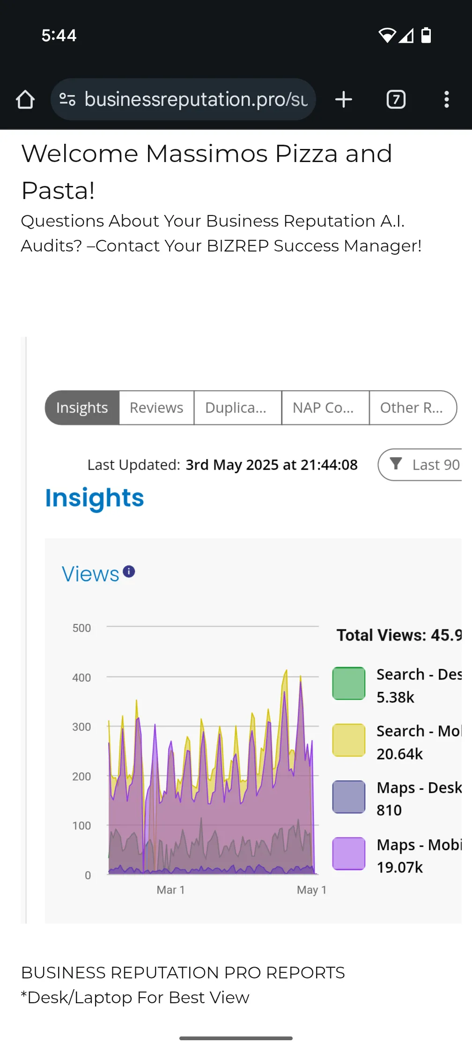Screen dimensions: 472x1051
Task: Tap the Views chart title
Action: pyautogui.click(x=90, y=574)
